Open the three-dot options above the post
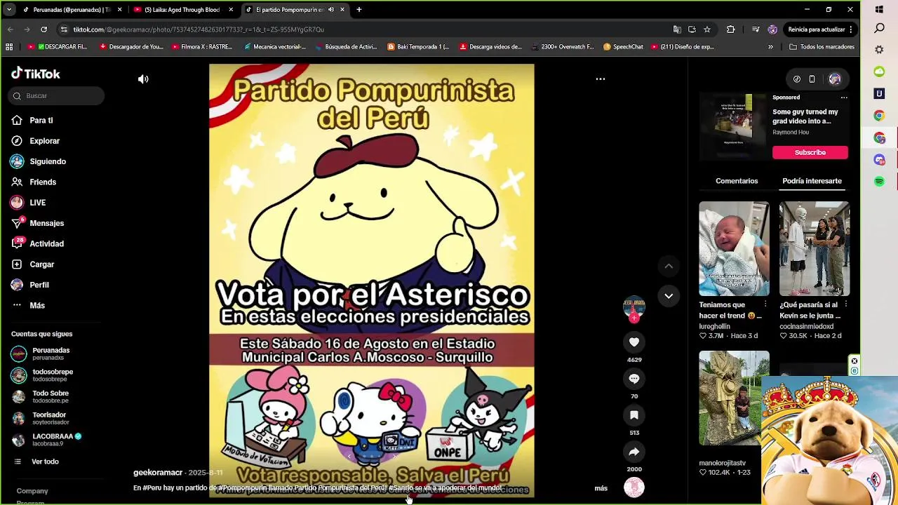898x505 pixels. tap(601, 79)
